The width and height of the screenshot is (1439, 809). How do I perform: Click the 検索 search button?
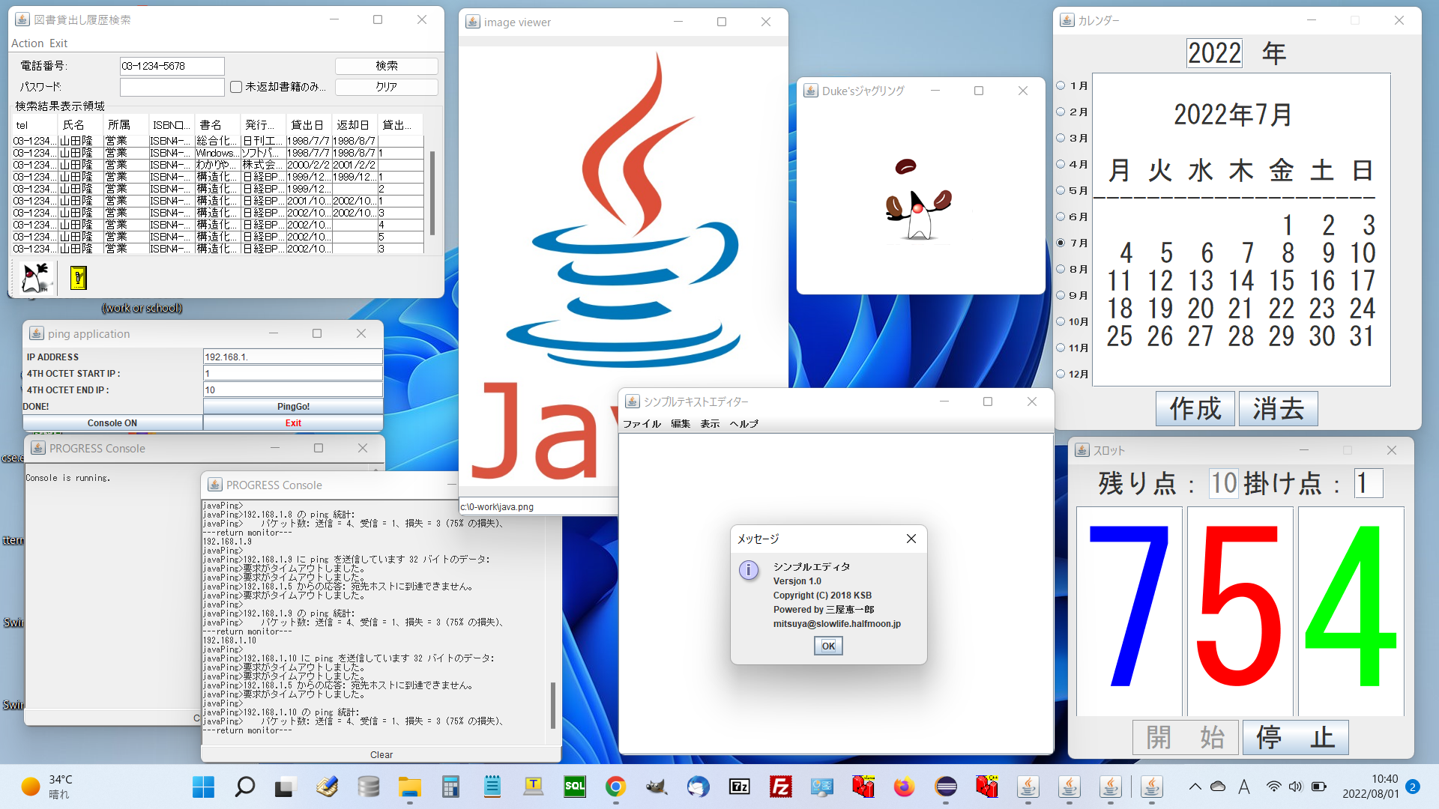click(x=386, y=66)
